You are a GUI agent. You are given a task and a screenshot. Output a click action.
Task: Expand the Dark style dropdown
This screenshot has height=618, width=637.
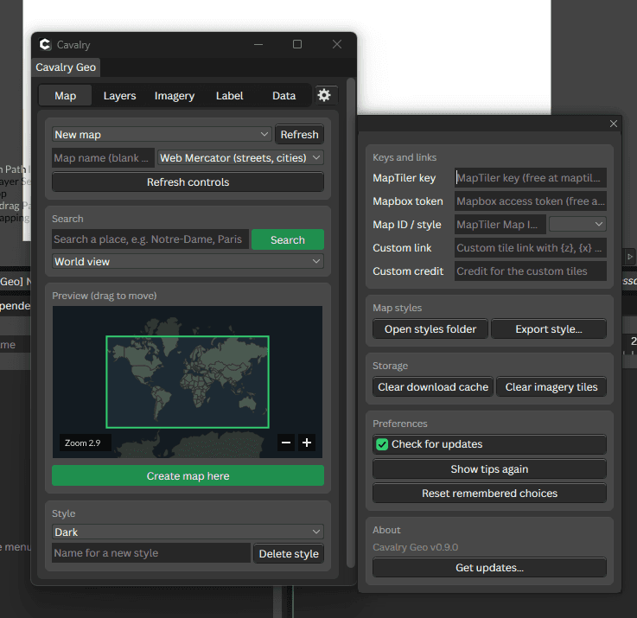[188, 532]
